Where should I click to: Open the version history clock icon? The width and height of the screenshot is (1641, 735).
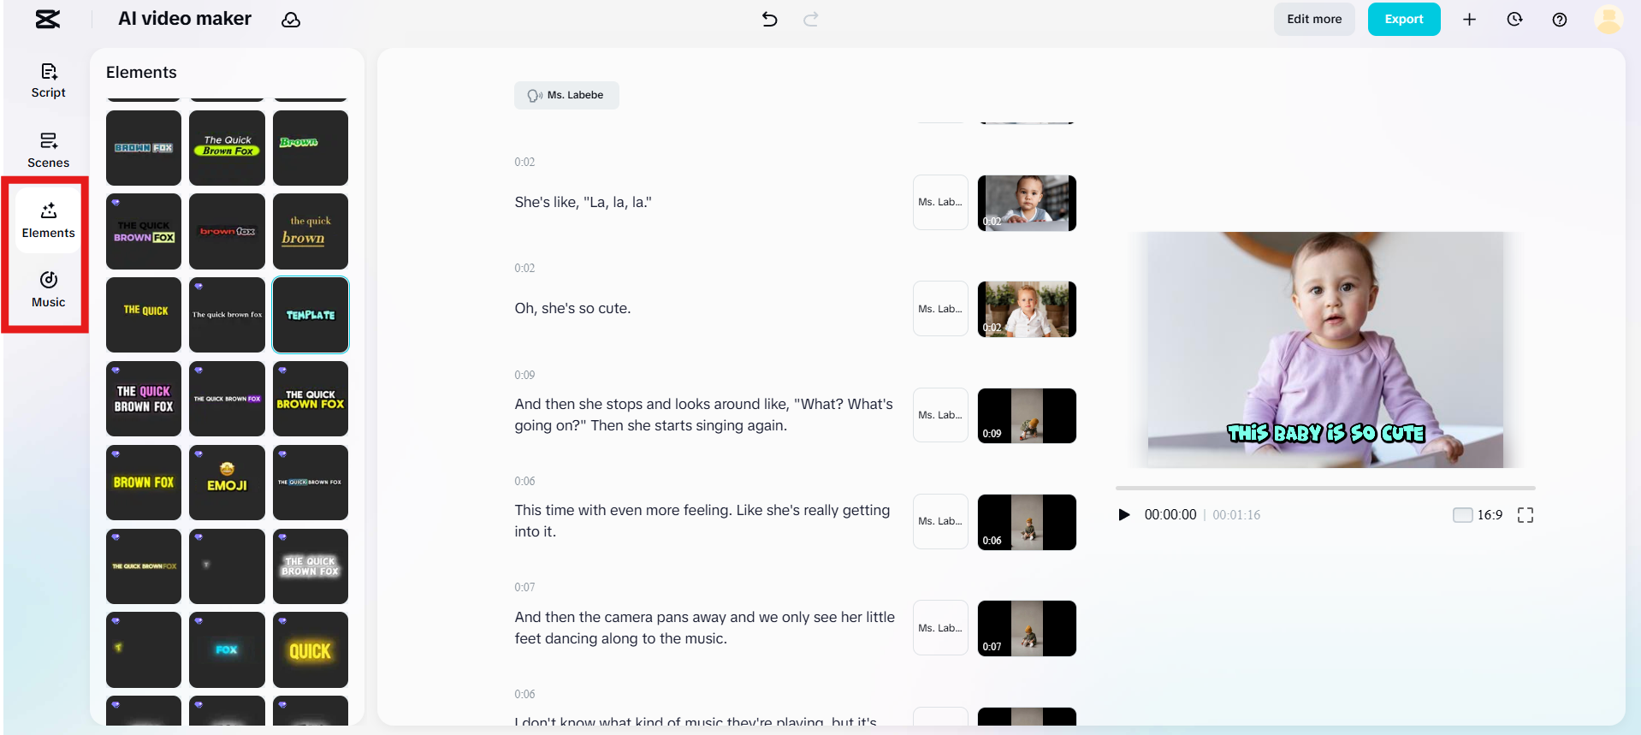point(1514,19)
